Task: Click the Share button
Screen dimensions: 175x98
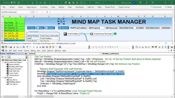Action: tap(168, 7)
